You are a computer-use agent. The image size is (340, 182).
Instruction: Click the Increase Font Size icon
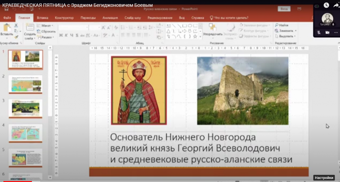pos(103,27)
